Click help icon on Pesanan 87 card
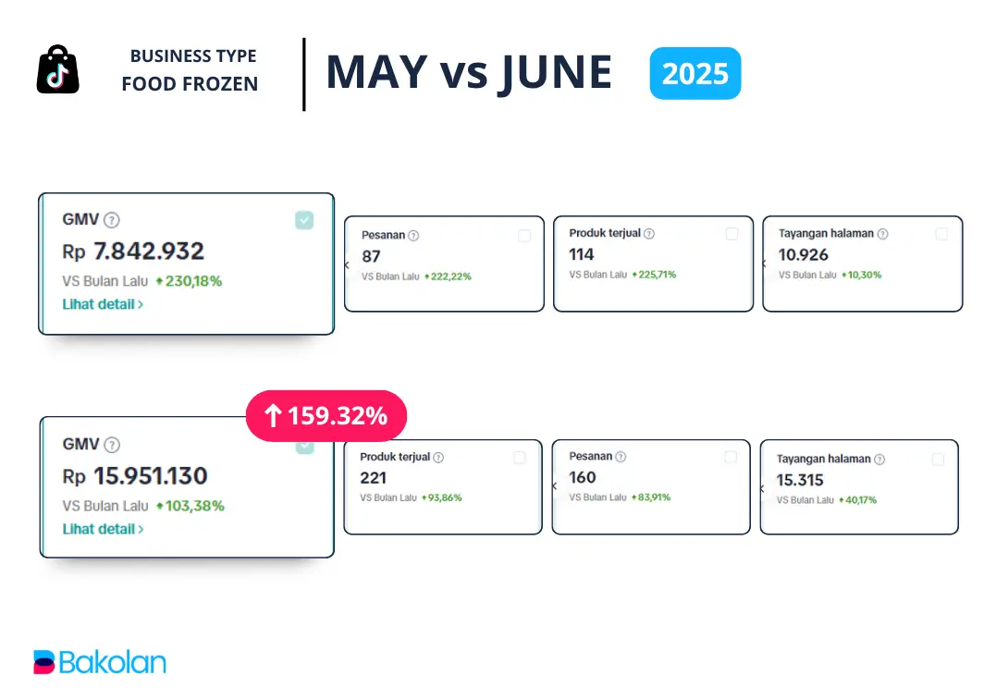Image resolution: width=996 pixels, height=700 pixels. [x=413, y=236]
